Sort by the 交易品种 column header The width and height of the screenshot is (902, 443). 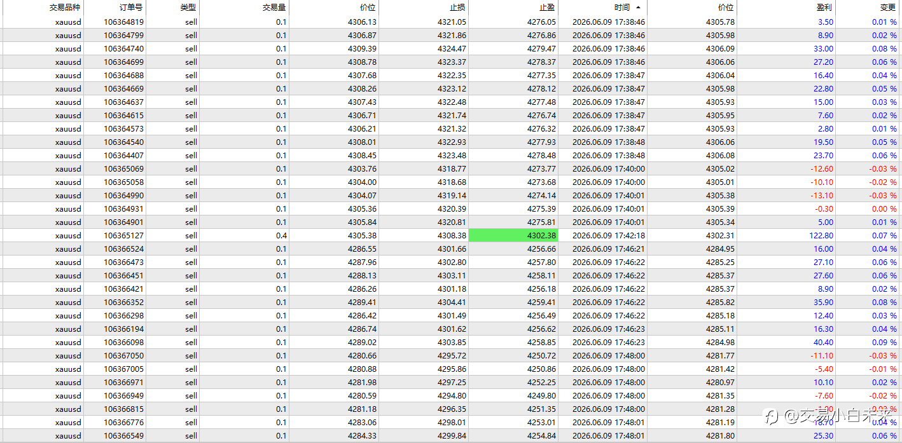click(65, 8)
